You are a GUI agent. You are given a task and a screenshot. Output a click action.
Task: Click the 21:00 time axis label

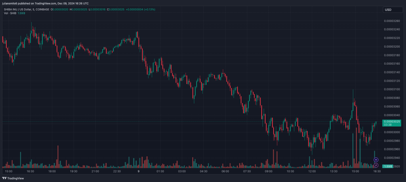click(x=95, y=171)
